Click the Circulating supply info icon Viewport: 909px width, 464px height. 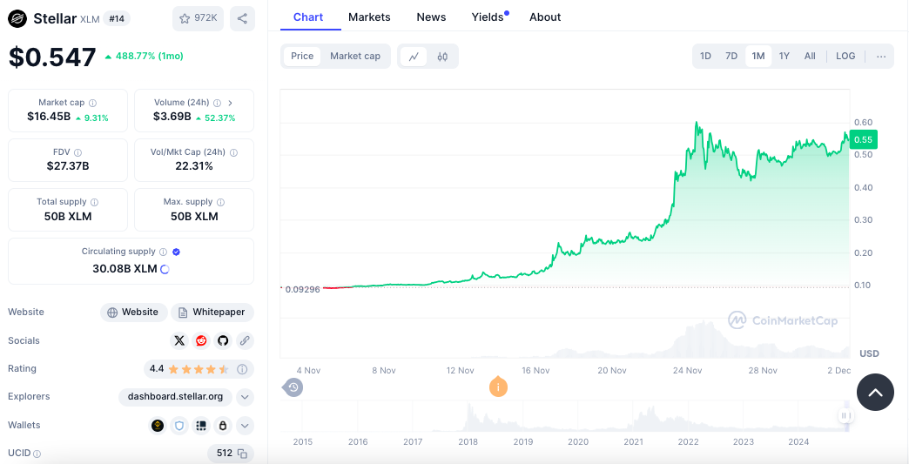click(x=164, y=252)
